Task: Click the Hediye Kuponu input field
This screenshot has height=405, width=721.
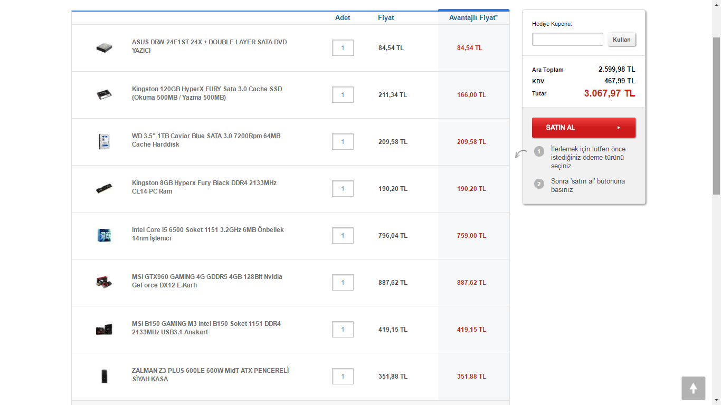Action: click(x=567, y=40)
